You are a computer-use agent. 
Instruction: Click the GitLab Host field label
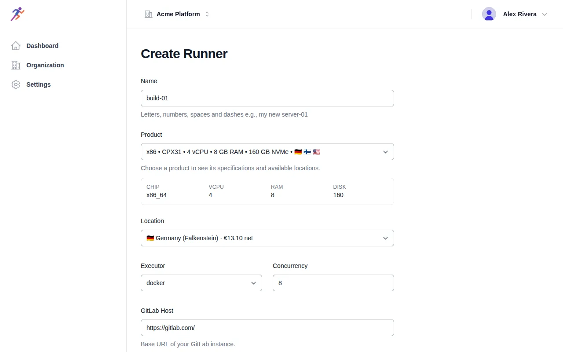157,311
